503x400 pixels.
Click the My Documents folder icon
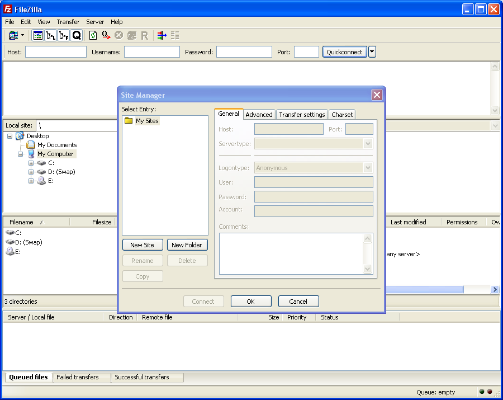[x=31, y=145]
